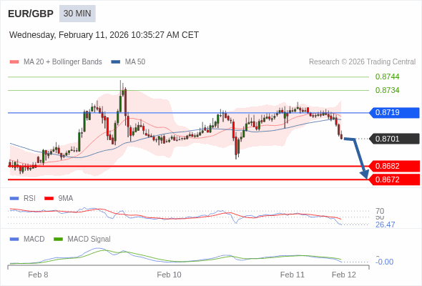Click the black 0.8701 current price tag
Screen dimensions: 422x286
(x=395, y=139)
